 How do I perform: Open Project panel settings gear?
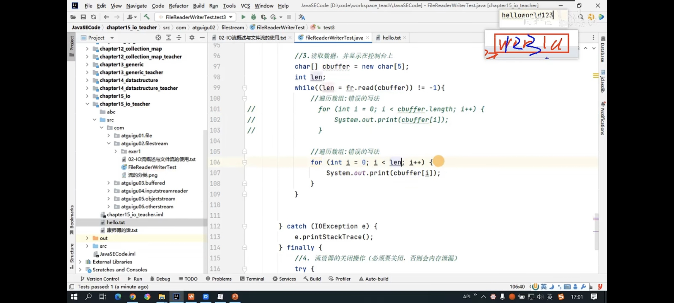click(x=192, y=38)
